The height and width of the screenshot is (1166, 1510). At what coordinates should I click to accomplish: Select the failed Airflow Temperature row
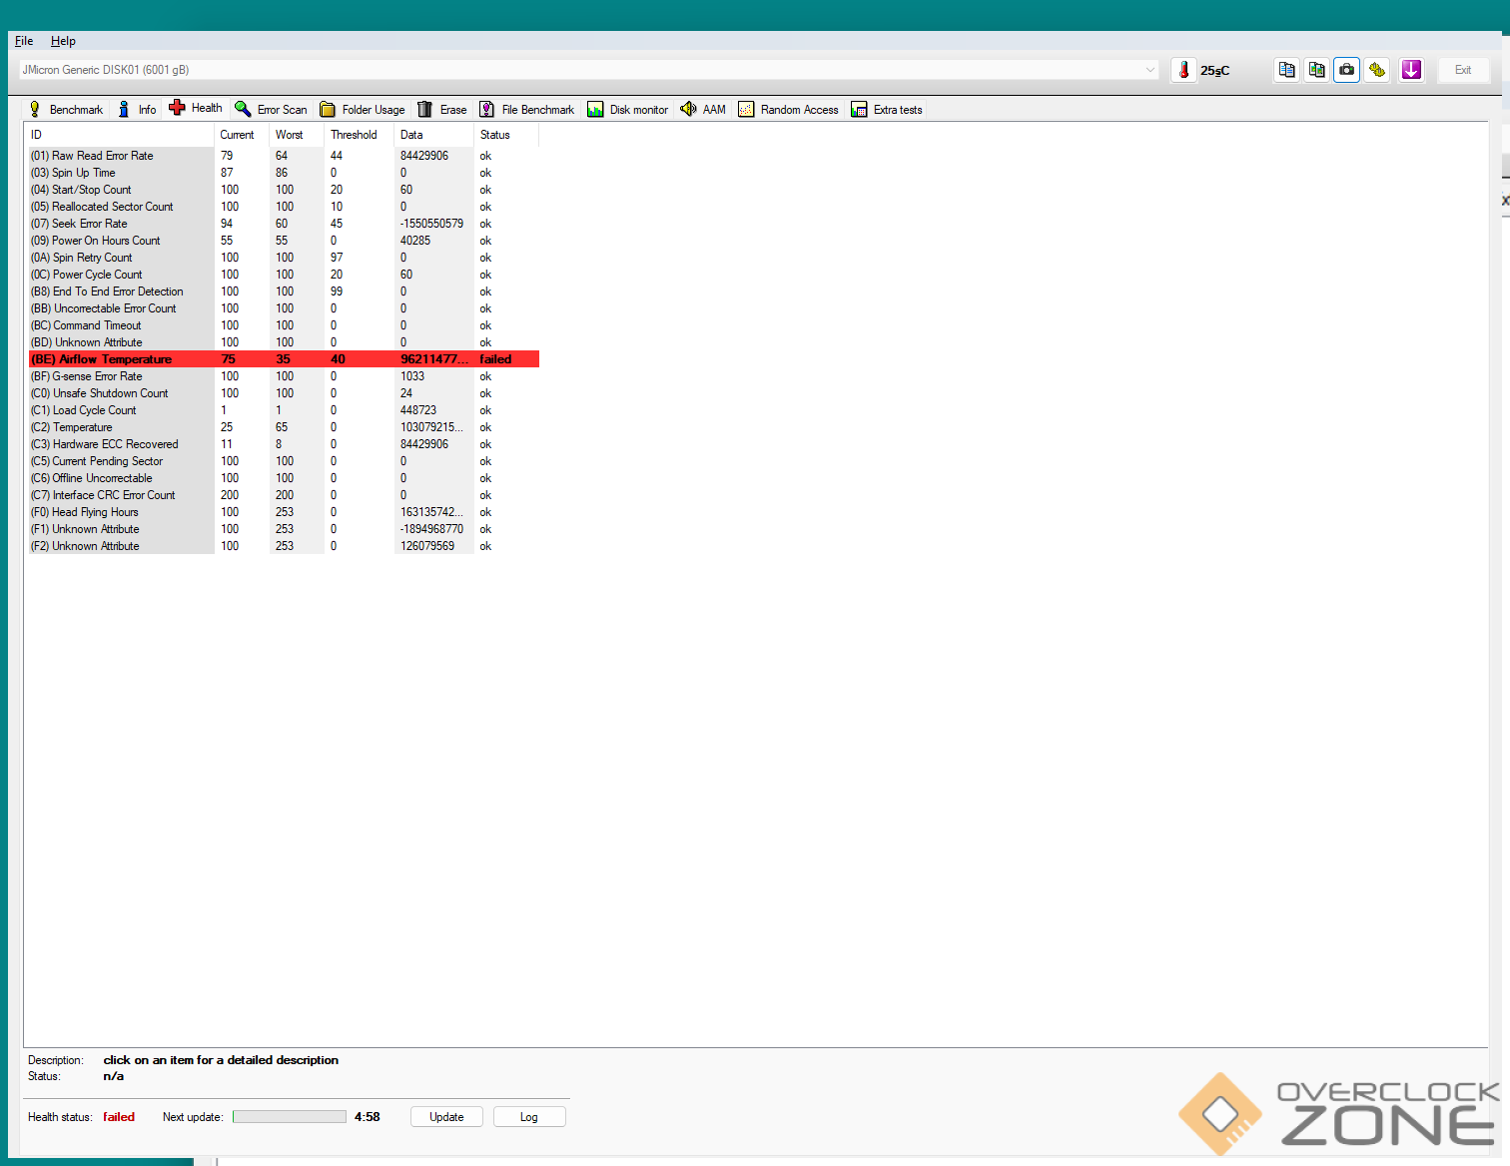point(284,359)
